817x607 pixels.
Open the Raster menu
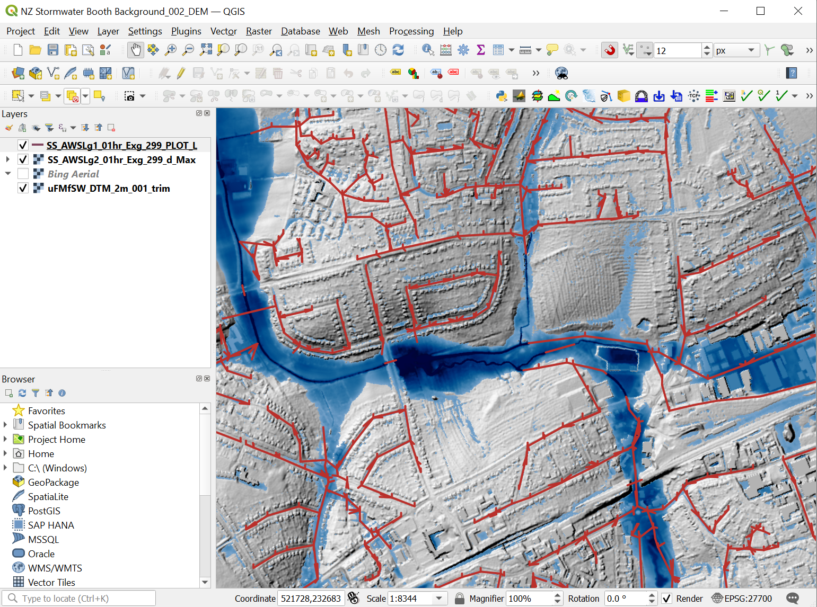click(x=259, y=31)
